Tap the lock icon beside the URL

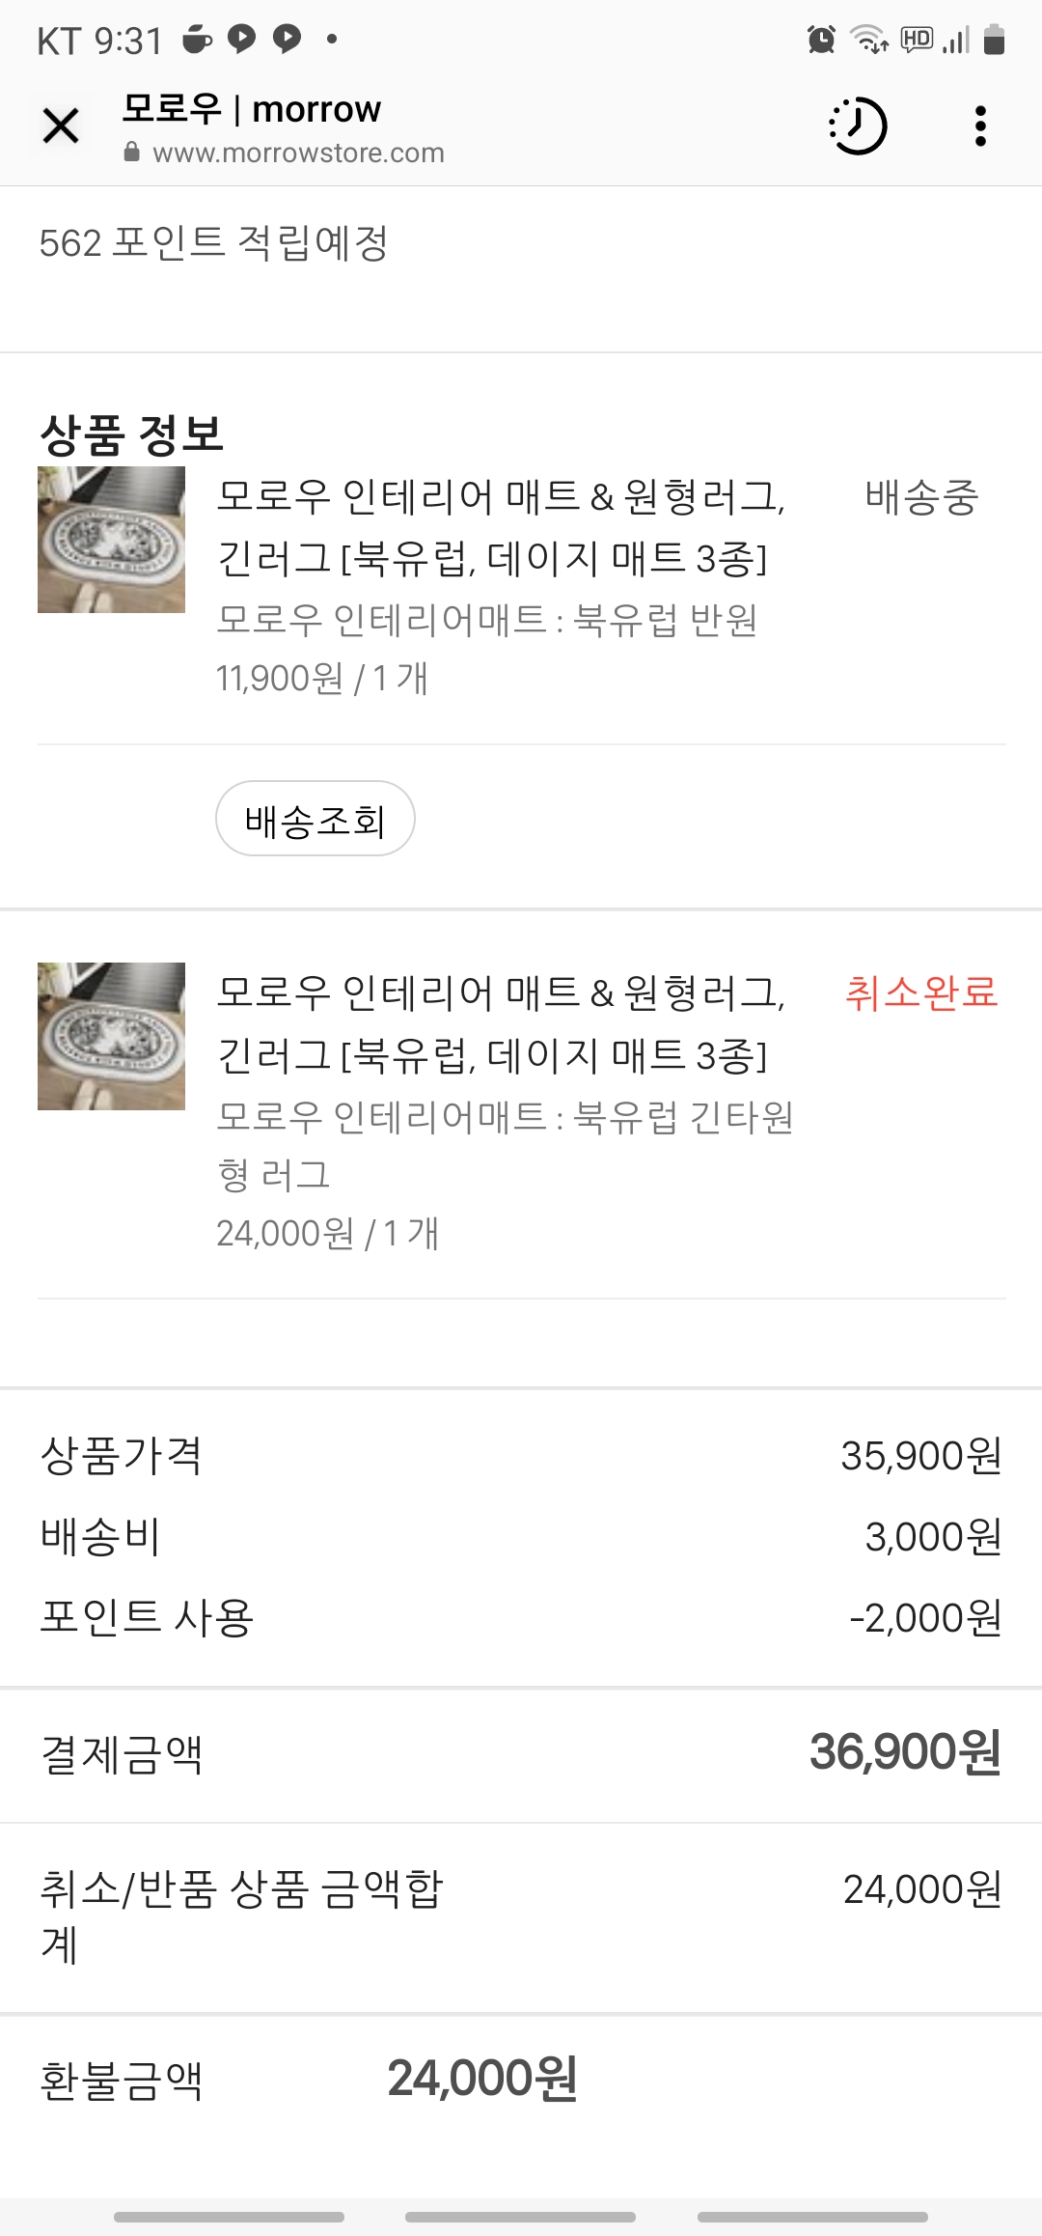click(132, 153)
